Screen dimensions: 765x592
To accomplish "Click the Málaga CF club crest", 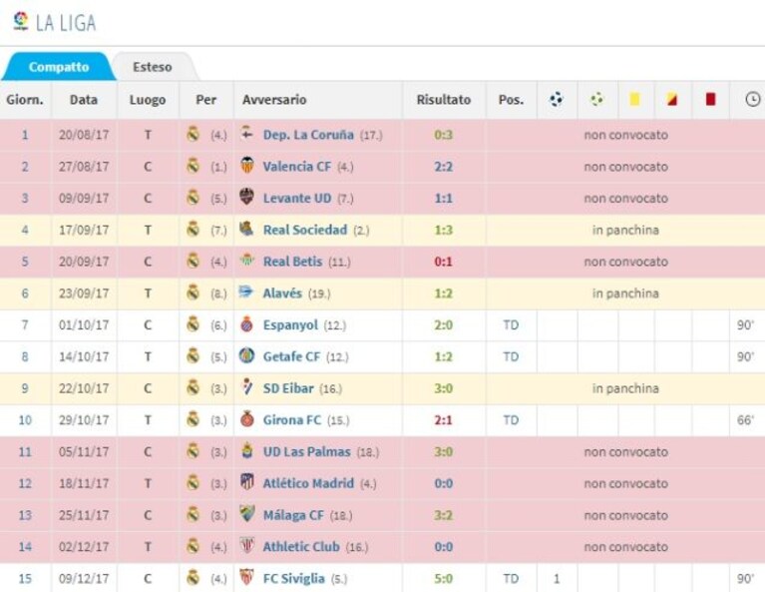I will pyautogui.click(x=247, y=514).
